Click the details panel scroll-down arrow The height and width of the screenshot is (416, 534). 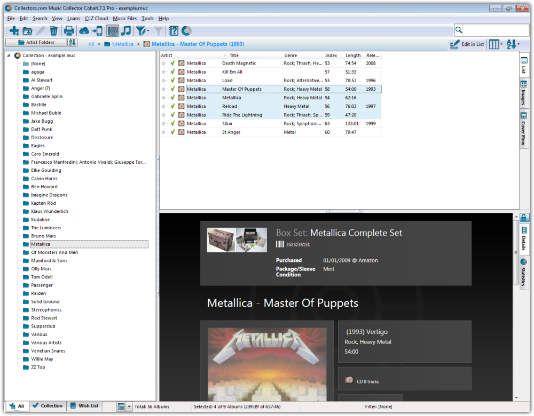tap(516, 398)
